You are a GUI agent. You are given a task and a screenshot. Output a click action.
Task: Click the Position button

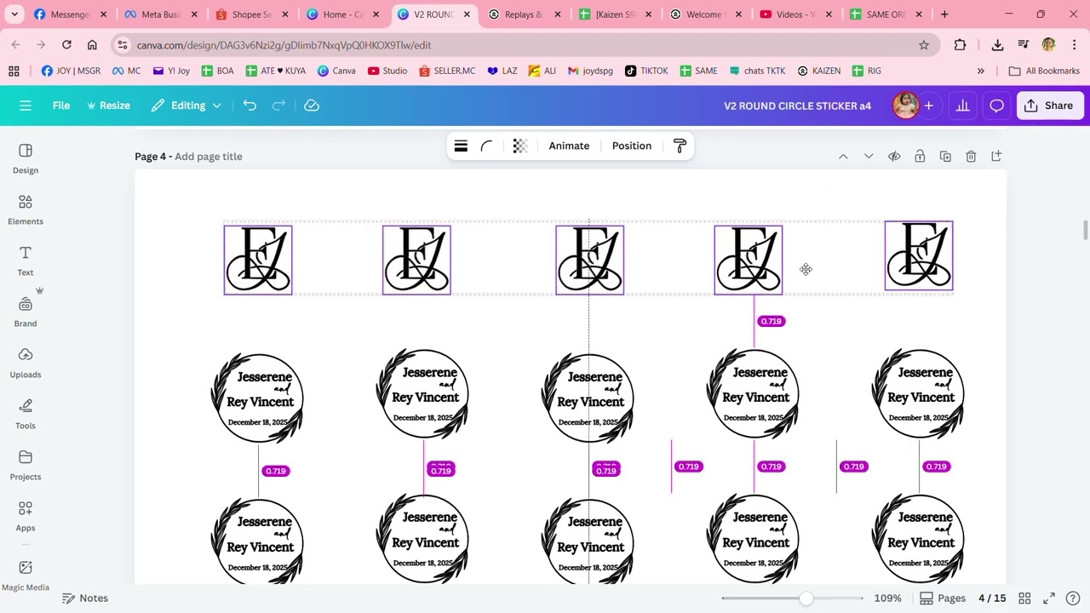[x=632, y=146]
